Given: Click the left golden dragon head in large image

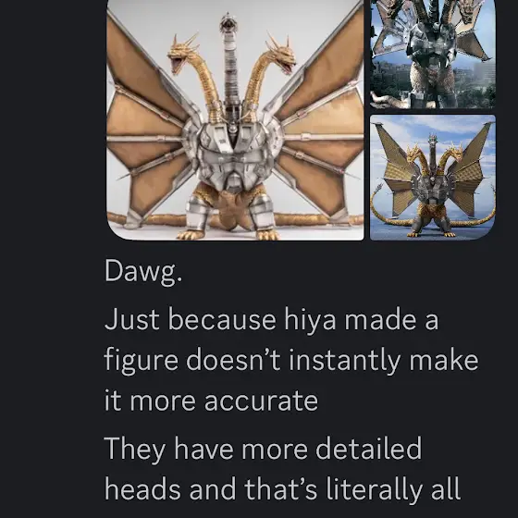Looking at the screenshot, I should (181, 55).
